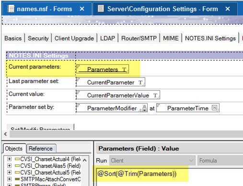Viewport: 243px width, 186px height.
Task: Click the object list scroll up arrow
Action: [x=85, y=160]
